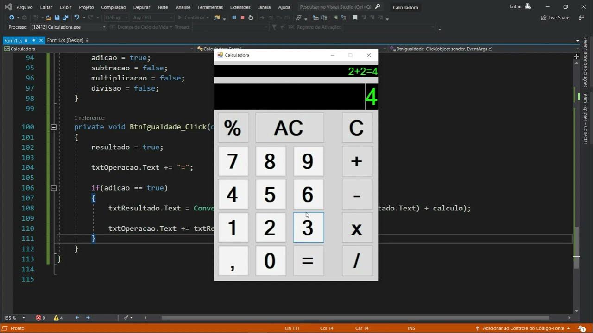Click the 1 reference CodeLens link
Image resolution: width=593 pixels, height=333 pixels.
[x=89, y=118]
